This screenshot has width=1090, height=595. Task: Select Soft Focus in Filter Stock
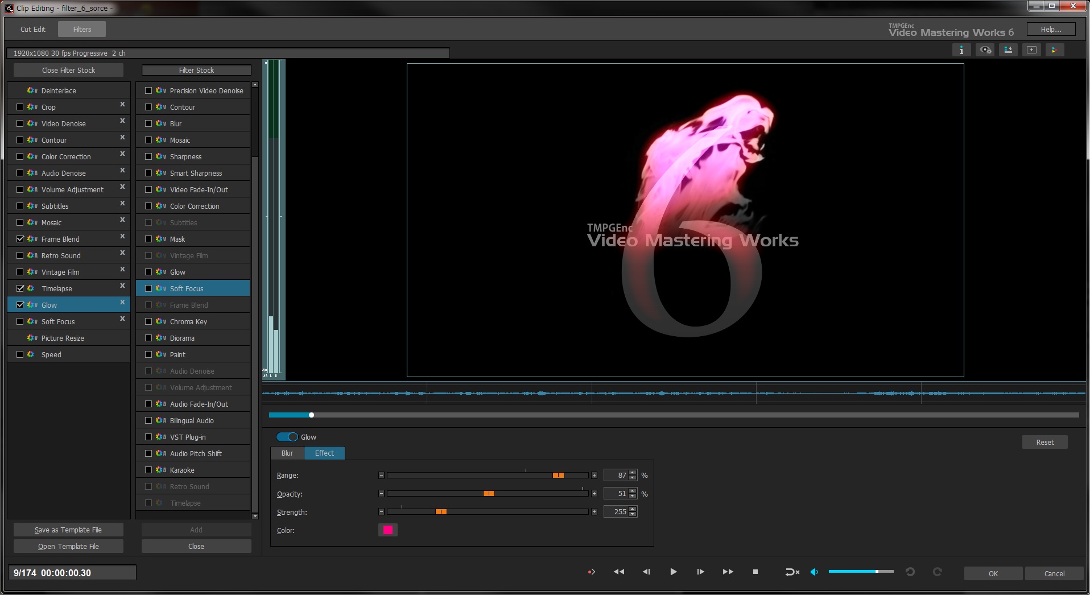click(x=193, y=288)
